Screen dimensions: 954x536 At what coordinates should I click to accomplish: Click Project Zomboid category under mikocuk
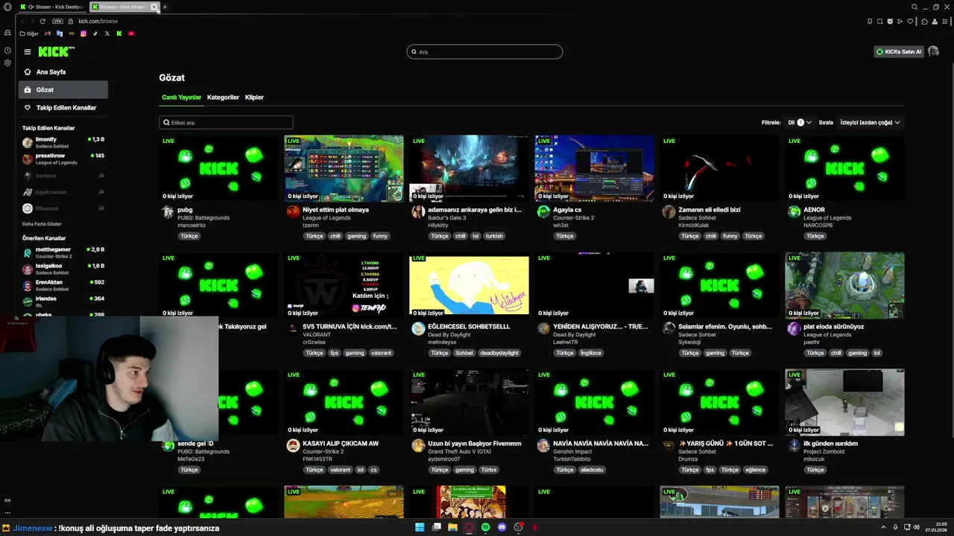pyautogui.click(x=824, y=452)
